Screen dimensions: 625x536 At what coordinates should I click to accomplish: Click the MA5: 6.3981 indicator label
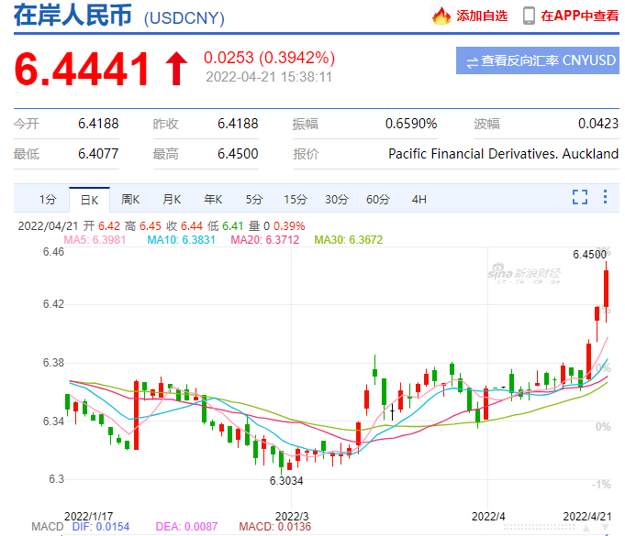tap(95, 240)
